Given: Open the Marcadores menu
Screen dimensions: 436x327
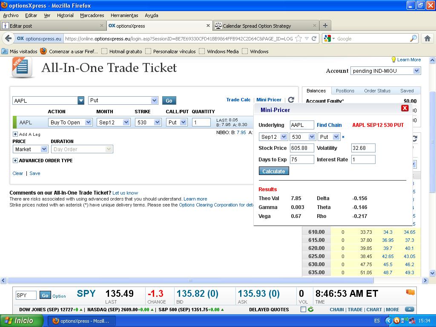Looking at the screenshot, I should tap(92, 15).
